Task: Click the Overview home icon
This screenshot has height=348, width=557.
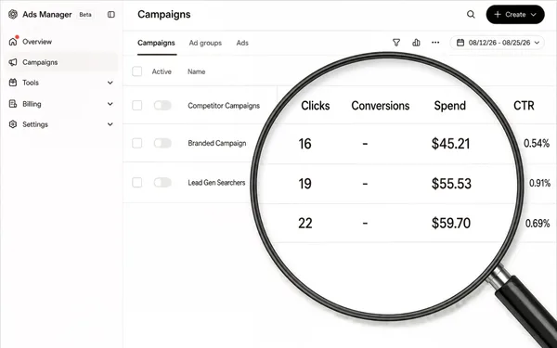Action: [x=13, y=42]
